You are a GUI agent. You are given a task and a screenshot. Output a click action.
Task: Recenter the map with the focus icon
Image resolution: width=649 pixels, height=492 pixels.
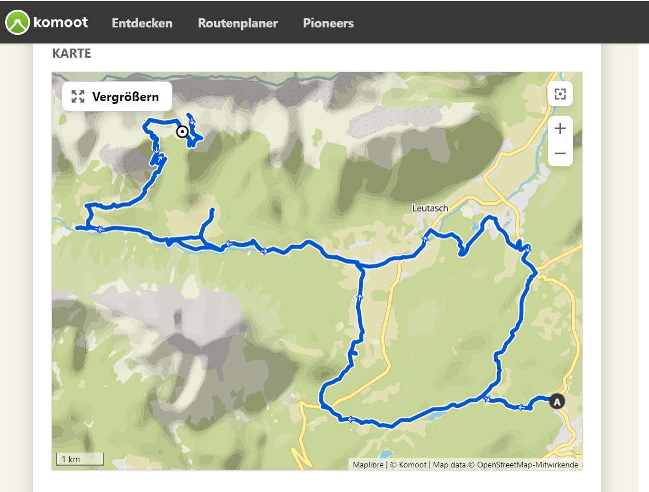[x=560, y=94]
